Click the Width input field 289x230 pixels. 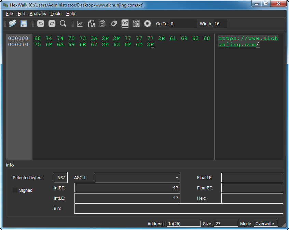pos(220,24)
